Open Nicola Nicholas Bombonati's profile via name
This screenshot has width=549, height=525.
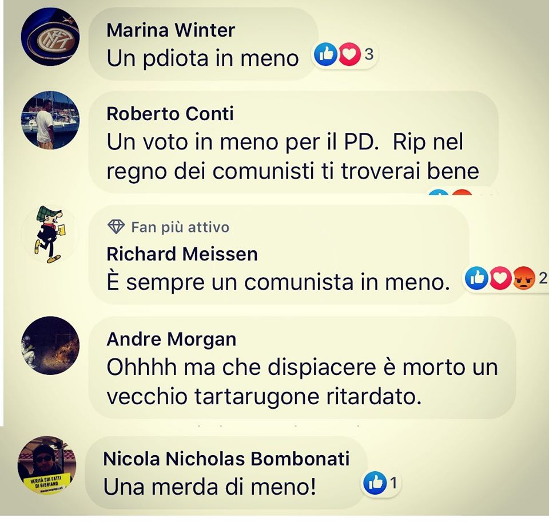click(x=226, y=459)
